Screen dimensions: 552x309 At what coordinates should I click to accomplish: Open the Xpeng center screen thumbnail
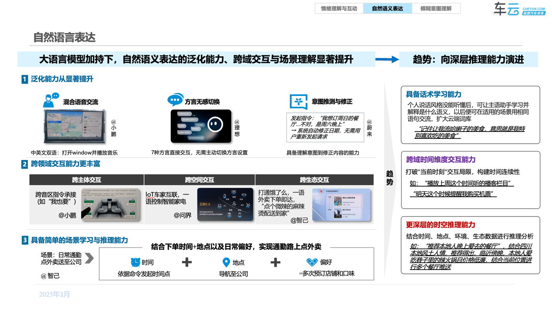coord(75,126)
